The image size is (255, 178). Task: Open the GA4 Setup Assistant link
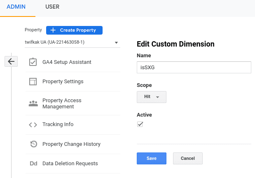[67, 62]
